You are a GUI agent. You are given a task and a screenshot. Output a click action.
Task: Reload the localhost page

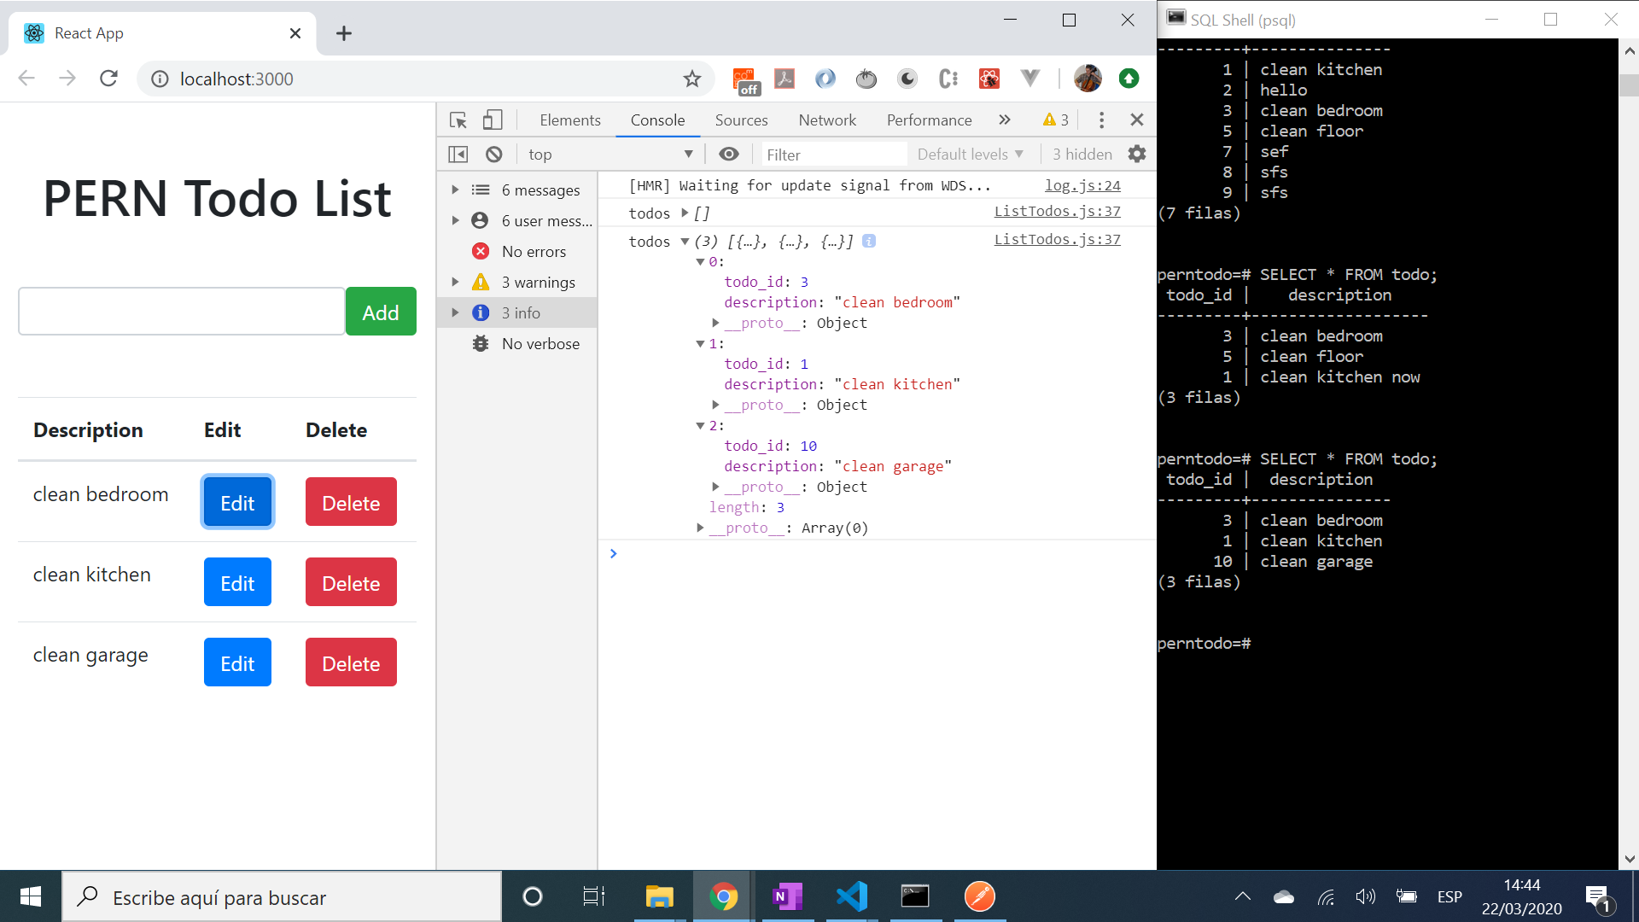pyautogui.click(x=108, y=79)
